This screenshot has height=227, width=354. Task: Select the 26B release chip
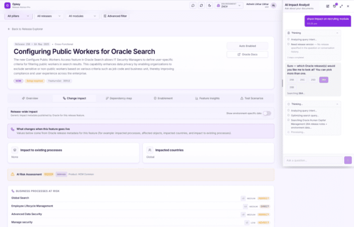pyautogui.click(x=292, y=87)
